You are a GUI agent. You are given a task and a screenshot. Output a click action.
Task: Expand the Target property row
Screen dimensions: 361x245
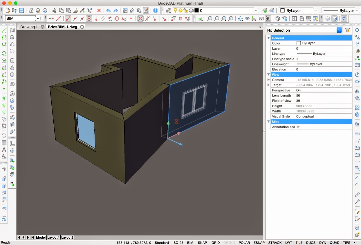pos(268,85)
